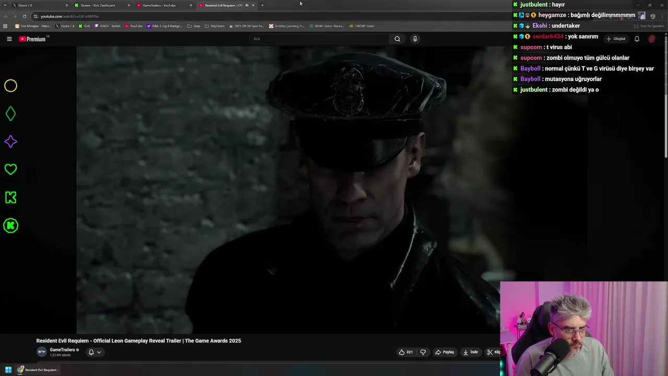The image size is (668, 376).
Task: Click chat message 't virus abi'
Action: click(559, 47)
